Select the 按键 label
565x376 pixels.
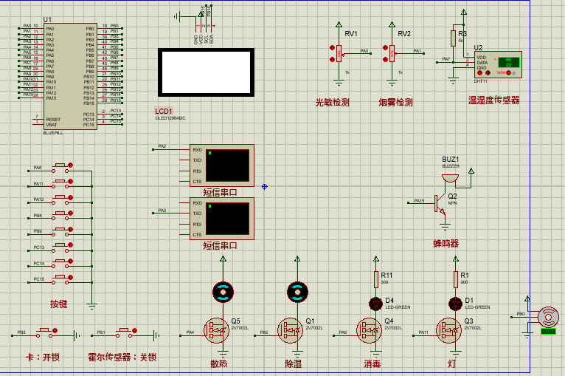click(x=59, y=304)
